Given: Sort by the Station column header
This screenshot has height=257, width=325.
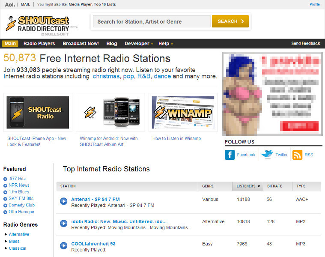Looking at the screenshot, I should tap(127, 186).
